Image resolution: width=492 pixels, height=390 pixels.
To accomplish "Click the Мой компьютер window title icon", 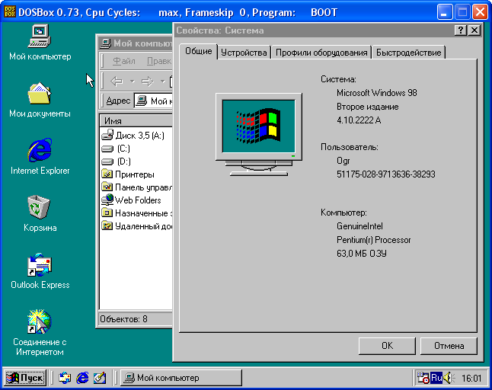I will [x=105, y=43].
